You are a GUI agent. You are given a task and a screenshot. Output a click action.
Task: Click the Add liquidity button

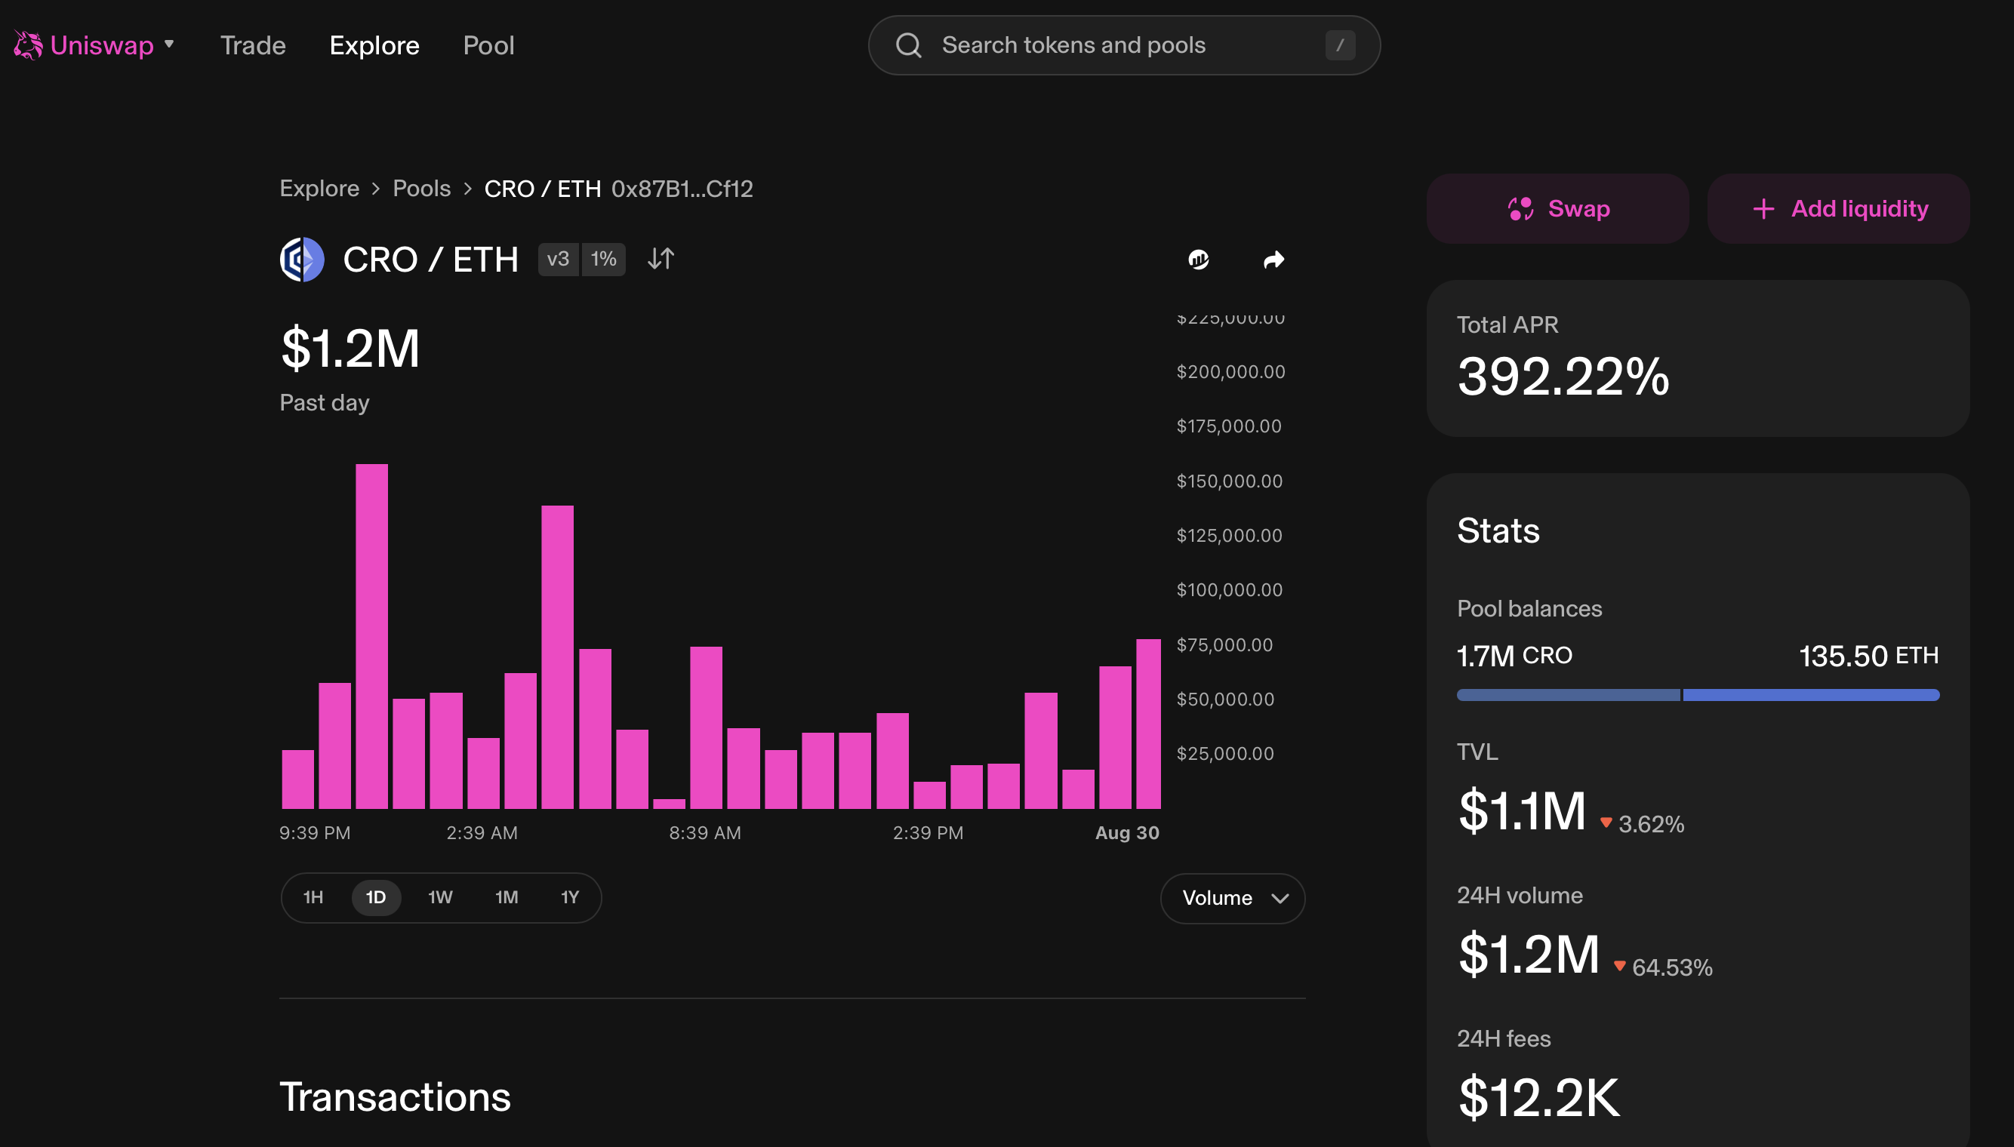click(x=1838, y=209)
